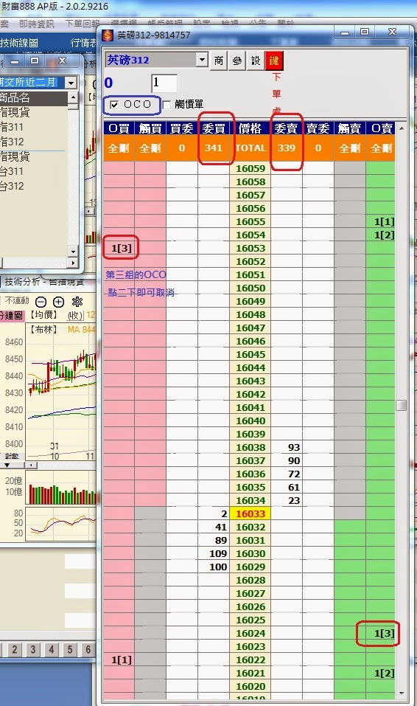This screenshot has height=706, width=417.
Task: Click 全刪 under the 觸買 column
Action: pos(150,148)
